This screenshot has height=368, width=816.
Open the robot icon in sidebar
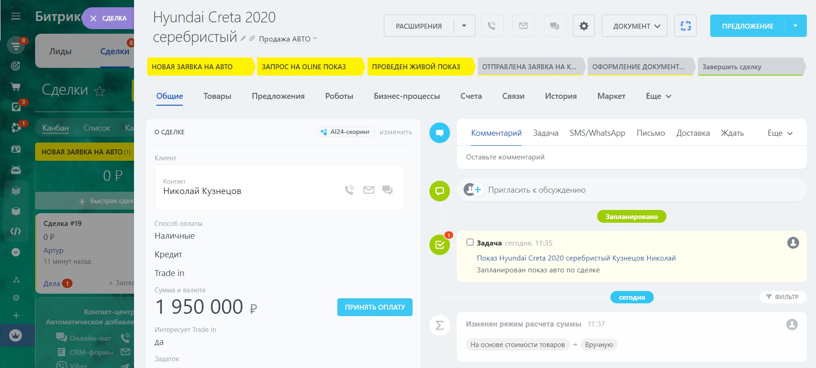coord(16,169)
